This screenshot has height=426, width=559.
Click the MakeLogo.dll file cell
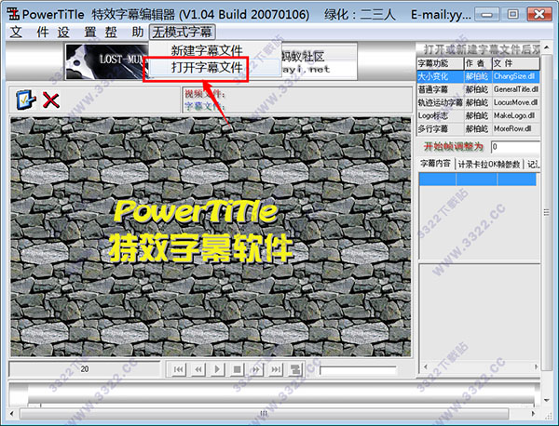click(x=515, y=115)
